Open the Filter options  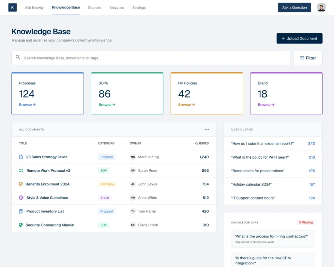click(308, 58)
